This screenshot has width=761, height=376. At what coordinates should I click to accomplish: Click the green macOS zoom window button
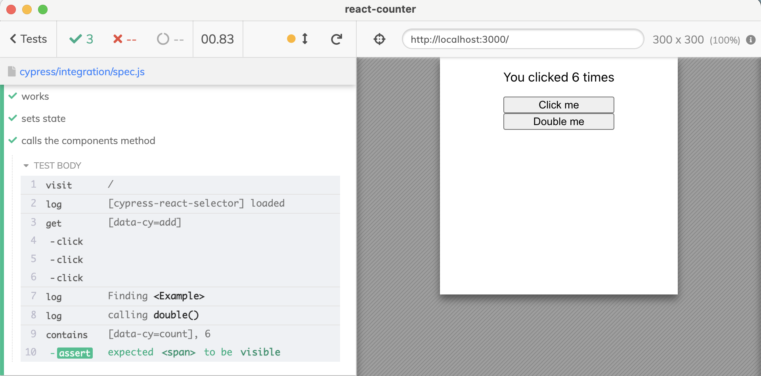43,9
